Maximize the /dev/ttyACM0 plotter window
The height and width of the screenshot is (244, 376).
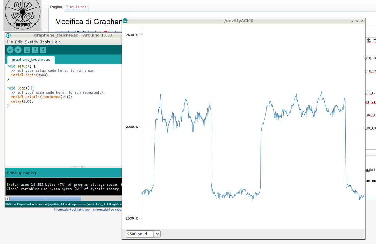pyautogui.click(x=358, y=21)
